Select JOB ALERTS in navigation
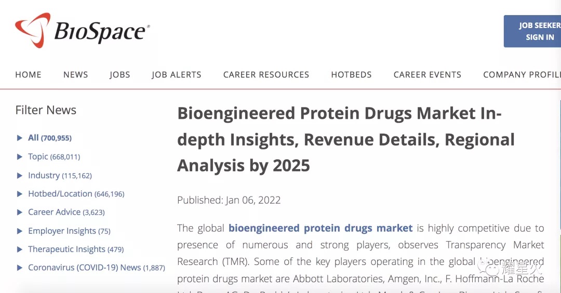561x293 pixels. [177, 75]
